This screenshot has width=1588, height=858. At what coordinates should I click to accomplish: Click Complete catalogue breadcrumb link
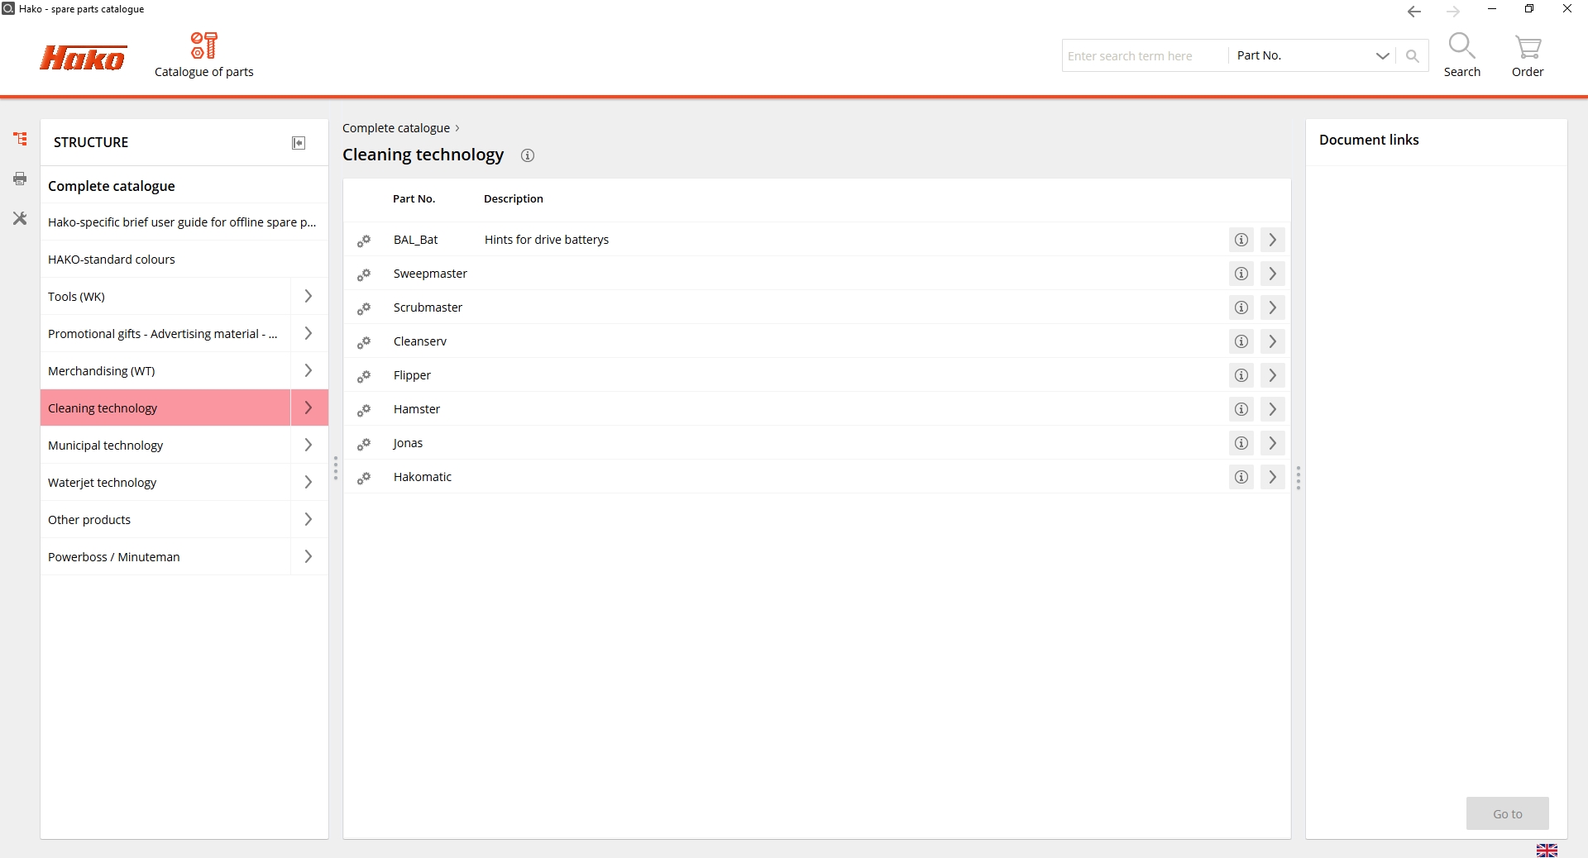pos(396,128)
